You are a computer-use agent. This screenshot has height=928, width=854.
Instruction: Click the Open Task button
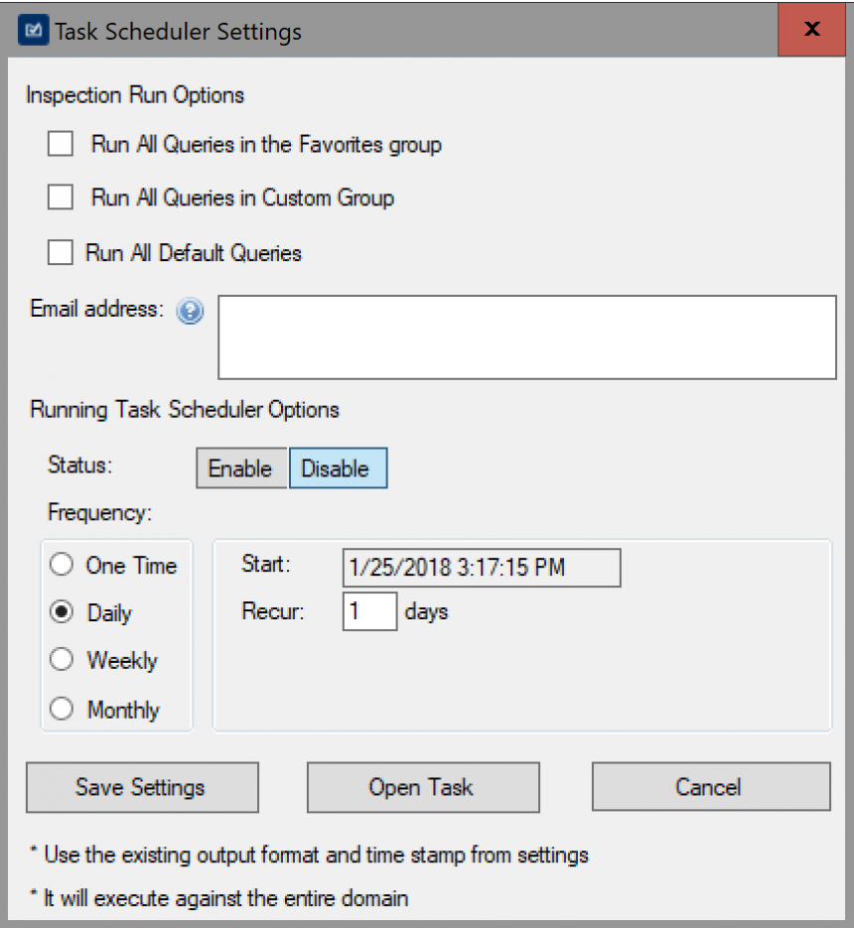tap(423, 787)
